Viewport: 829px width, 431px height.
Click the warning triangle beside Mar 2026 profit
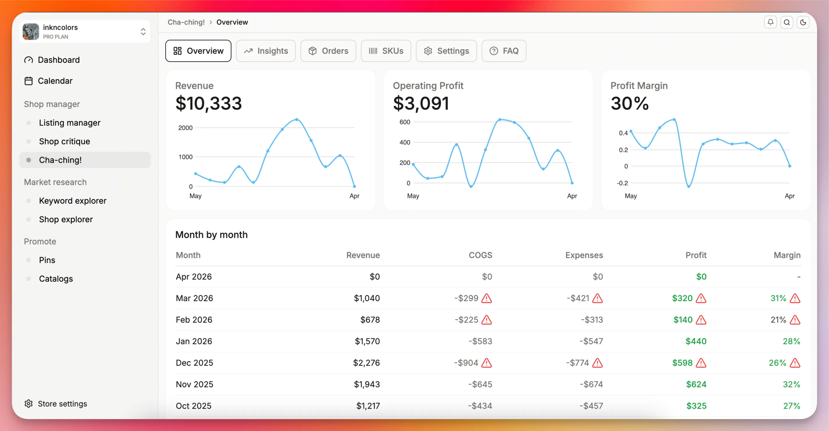pyautogui.click(x=702, y=298)
